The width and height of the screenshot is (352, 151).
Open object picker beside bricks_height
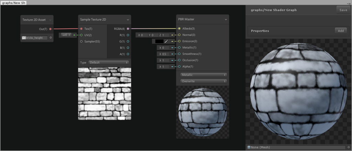click(x=51, y=38)
